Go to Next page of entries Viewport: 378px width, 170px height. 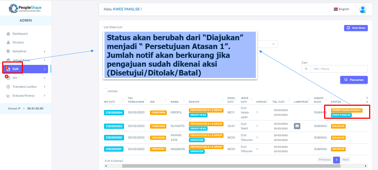tap(346, 160)
